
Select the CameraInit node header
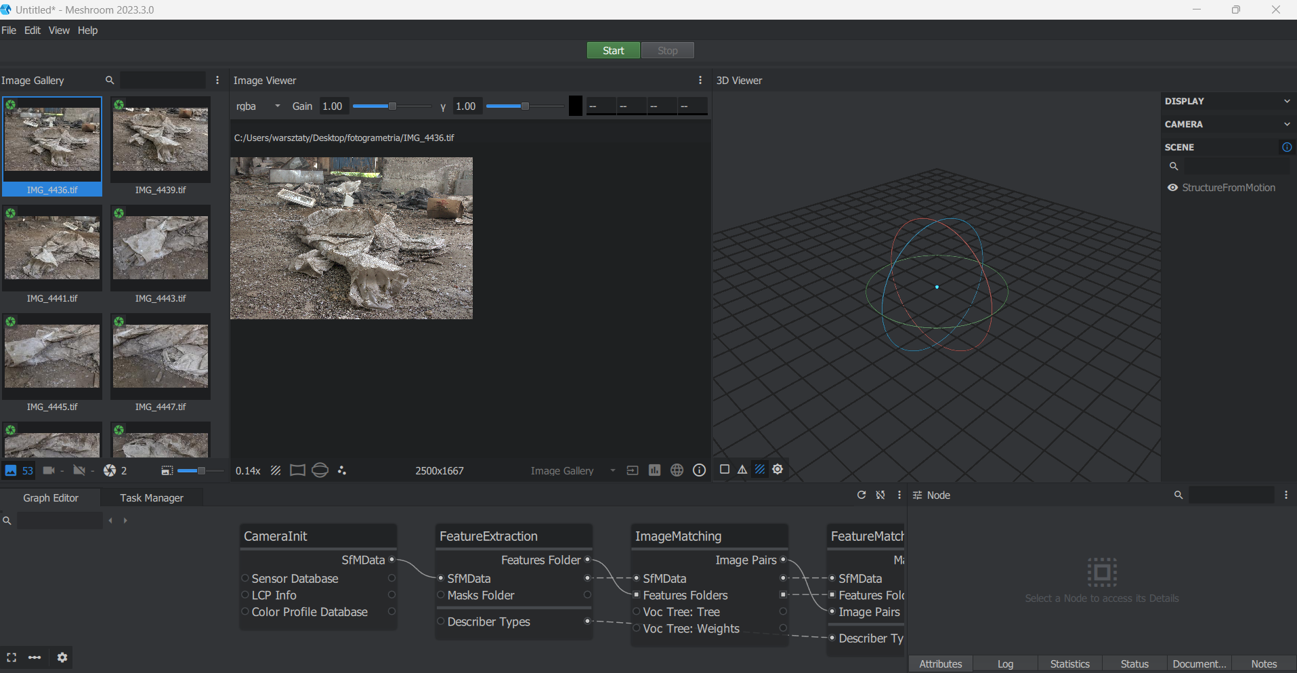coord(318,536)
